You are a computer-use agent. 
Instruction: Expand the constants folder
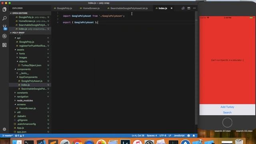coord(22,93)
